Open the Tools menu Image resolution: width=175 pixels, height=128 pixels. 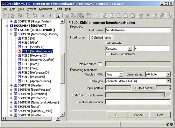point(59,9)
